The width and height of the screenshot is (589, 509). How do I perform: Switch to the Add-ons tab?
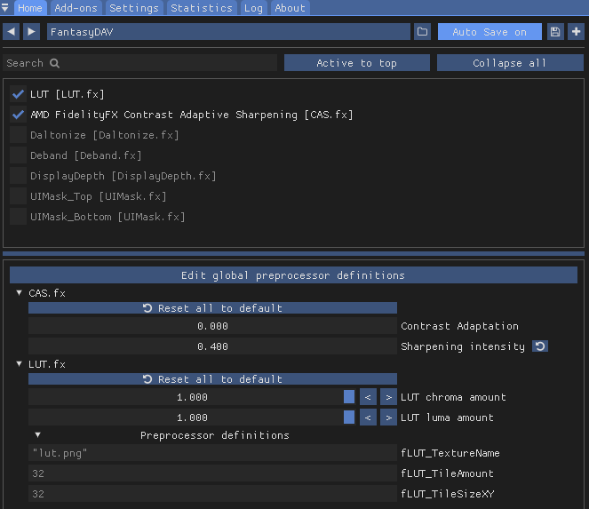(x=77, y=8)
